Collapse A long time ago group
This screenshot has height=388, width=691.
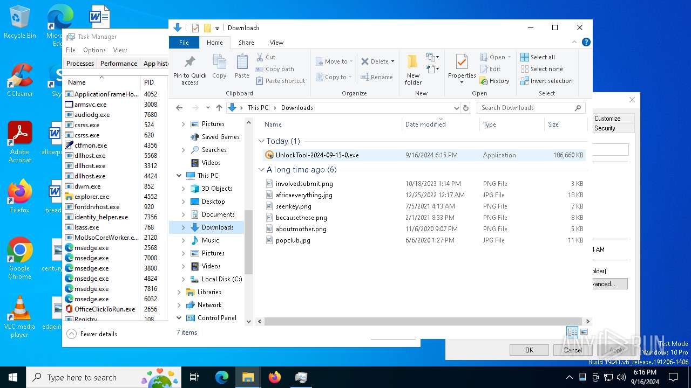pyautogui.click(x=261, y=170)
